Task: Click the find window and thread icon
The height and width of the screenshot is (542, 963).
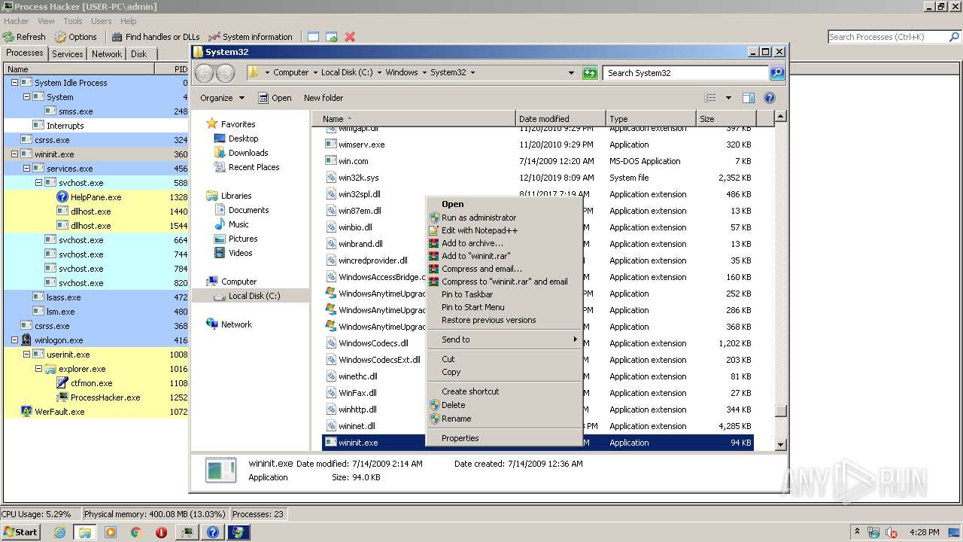Action: click(x=331, y=37)
